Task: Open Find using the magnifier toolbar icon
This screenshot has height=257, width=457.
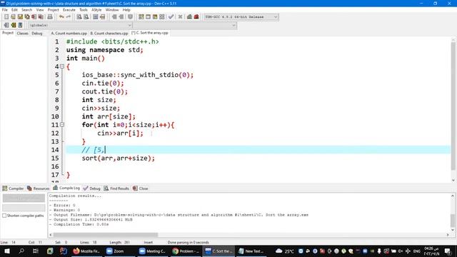Action: 79,17
